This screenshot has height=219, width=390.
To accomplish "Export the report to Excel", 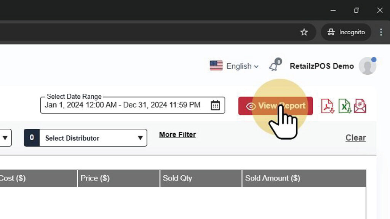I will [x=344, y=106].
